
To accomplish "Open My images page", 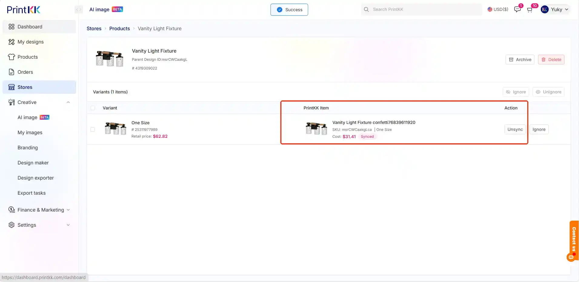I will point(30,132).
